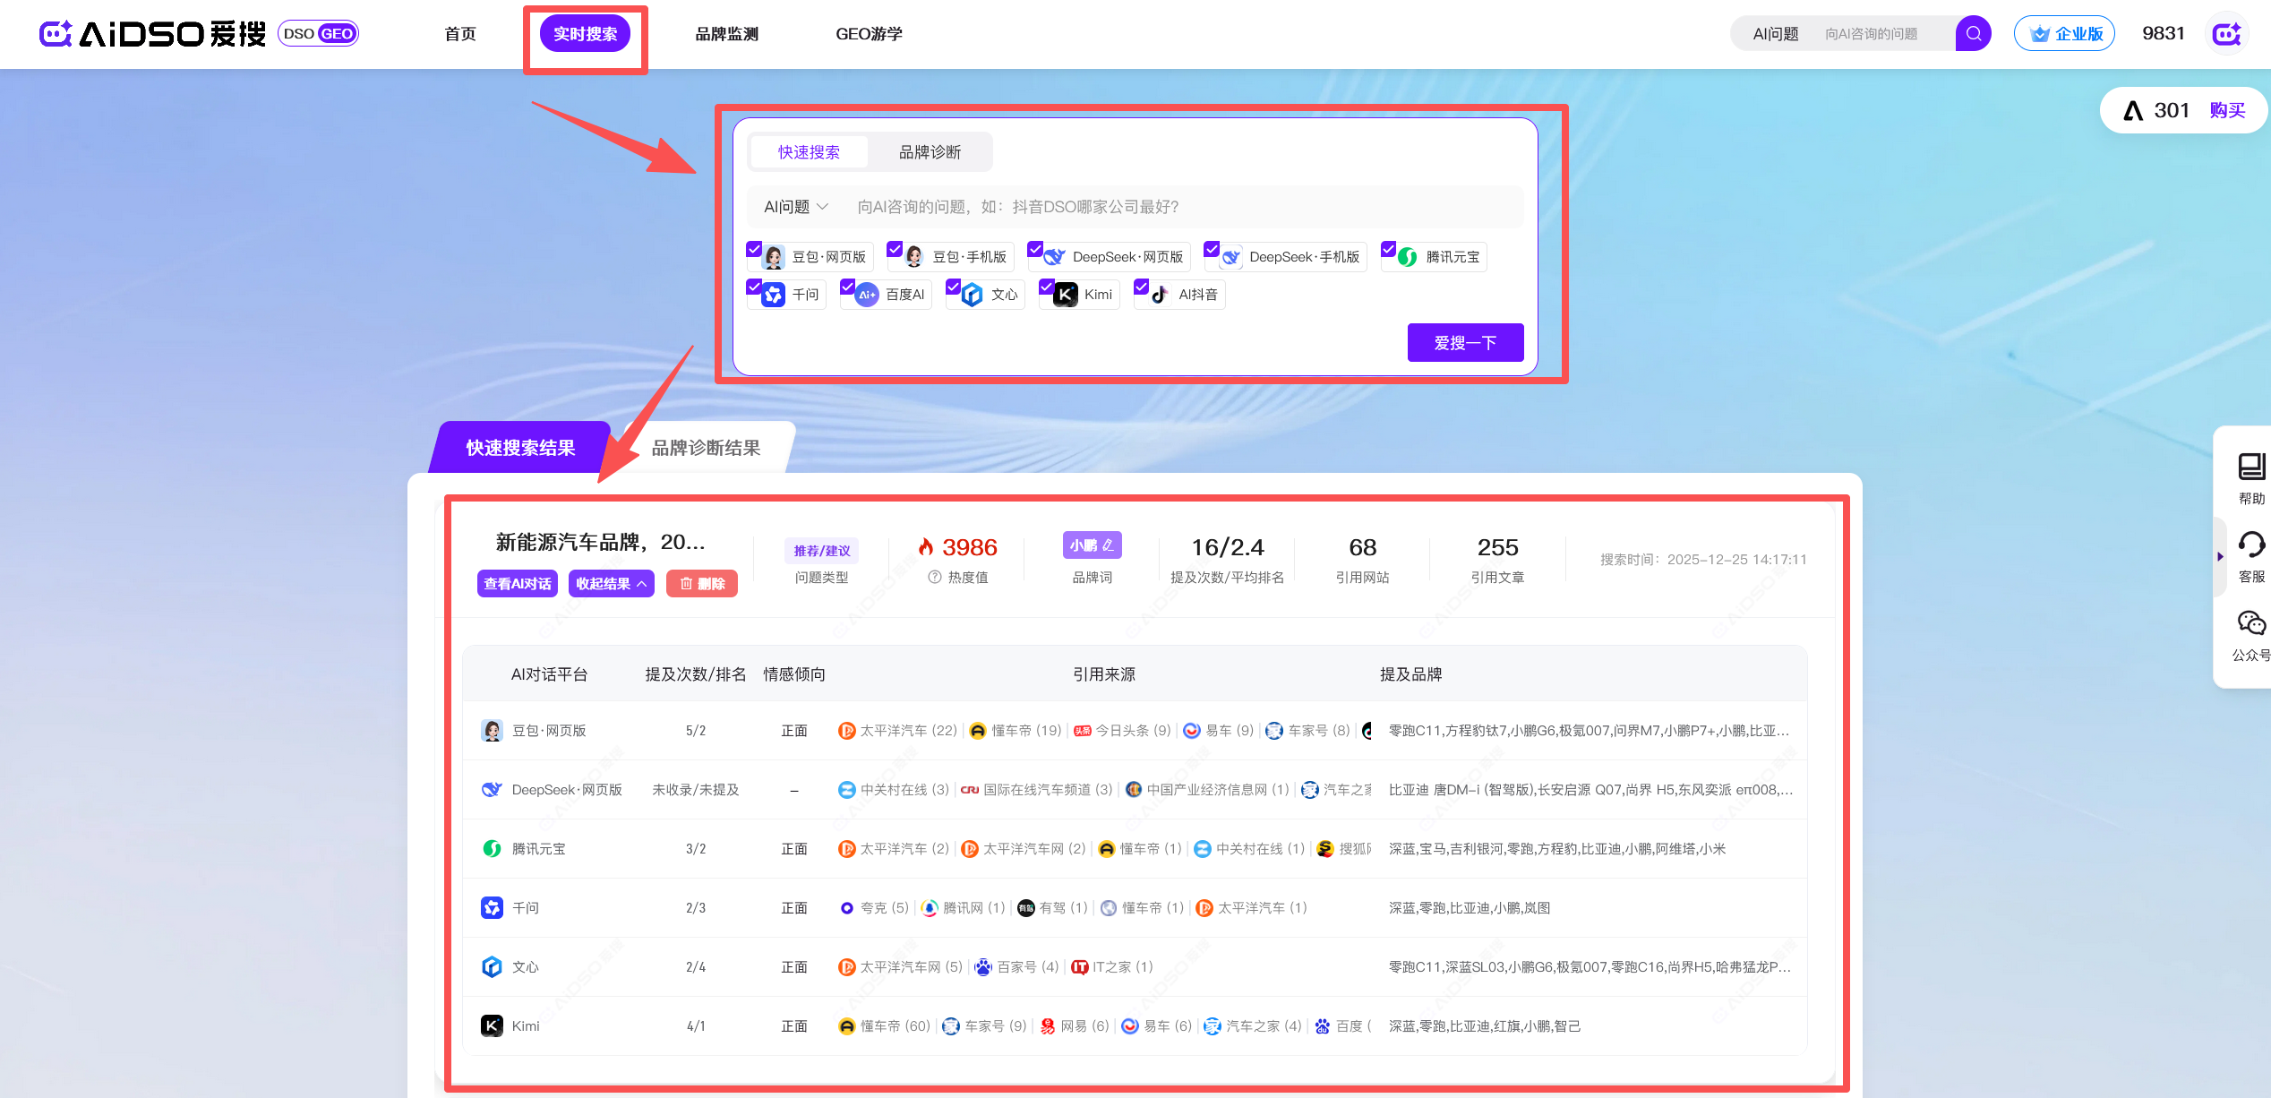Uncheck the 豆包·网页版 platform checkbox
Screen dimensions: 2271x1098
tap(754, 249)
